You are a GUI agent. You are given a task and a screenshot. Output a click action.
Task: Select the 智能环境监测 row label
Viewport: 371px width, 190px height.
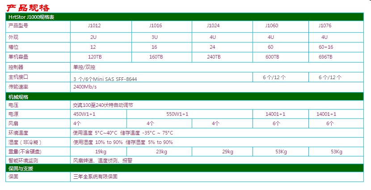click(23, 160)
